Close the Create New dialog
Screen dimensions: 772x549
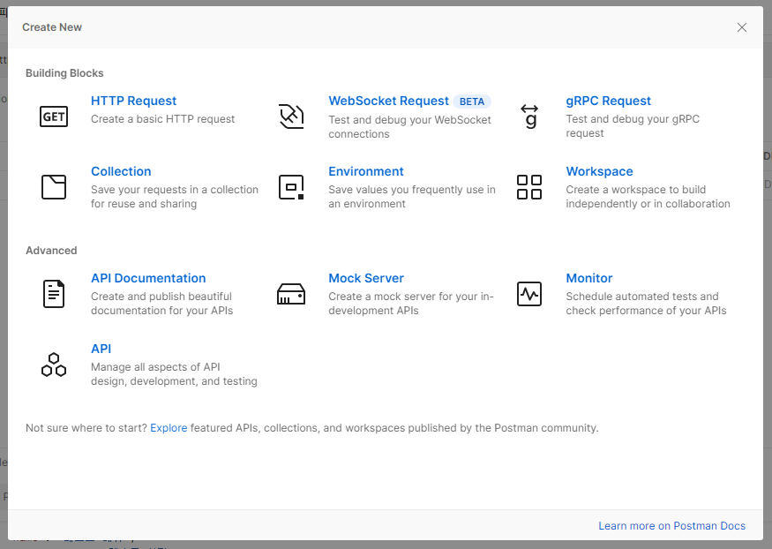(741, 27)
